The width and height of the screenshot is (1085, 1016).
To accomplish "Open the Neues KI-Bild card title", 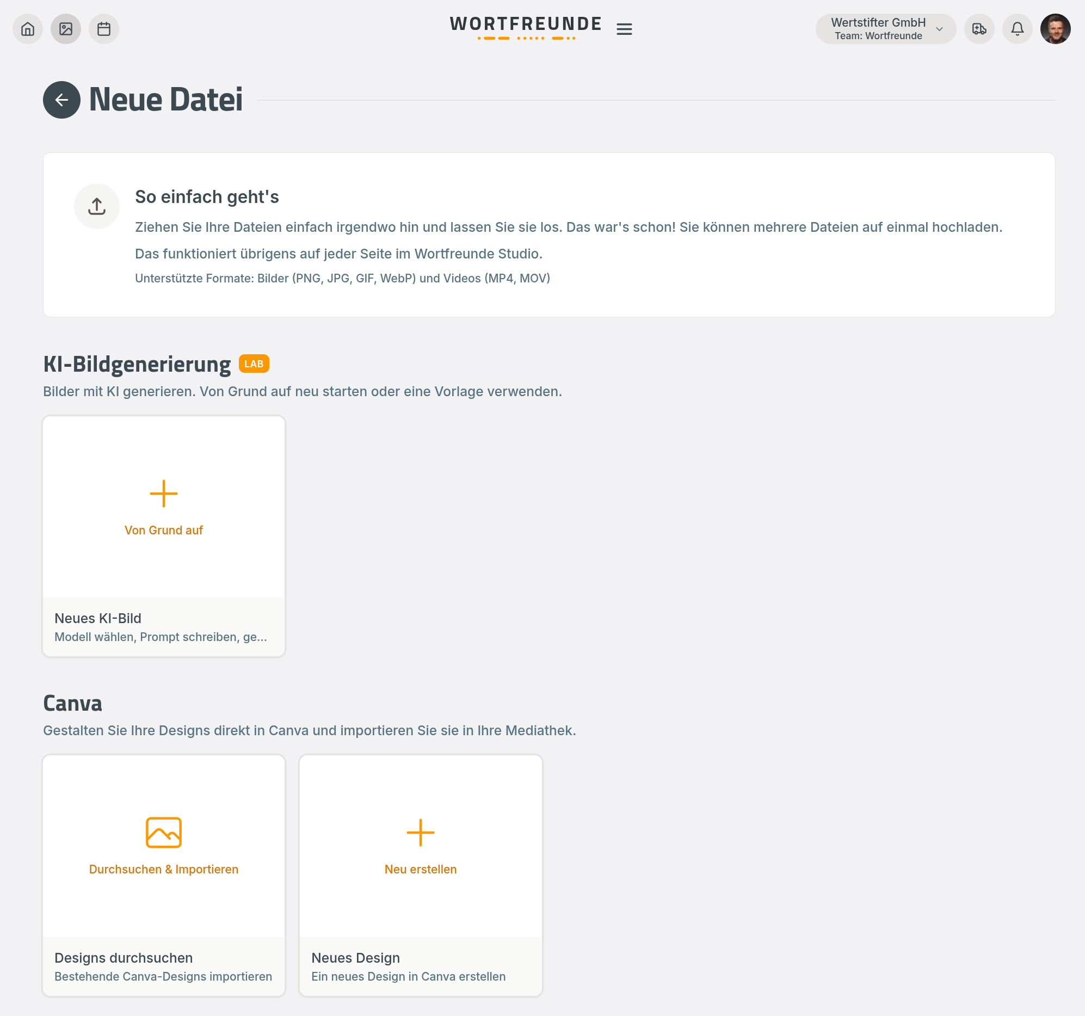I will coord(98,619).
